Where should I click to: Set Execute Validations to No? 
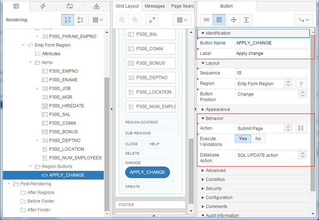tap(258, 139)
